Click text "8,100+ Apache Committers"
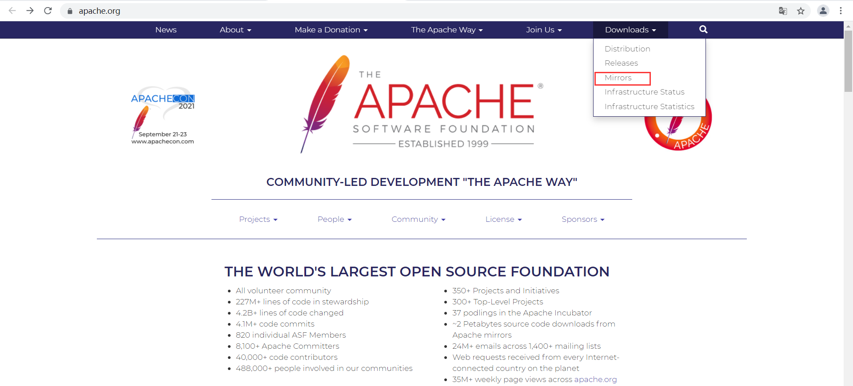 [287, 346]
